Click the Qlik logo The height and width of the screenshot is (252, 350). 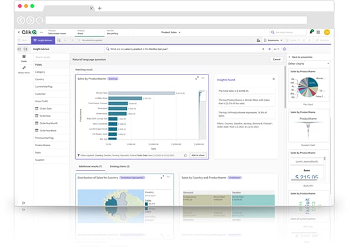click(29, 32)
